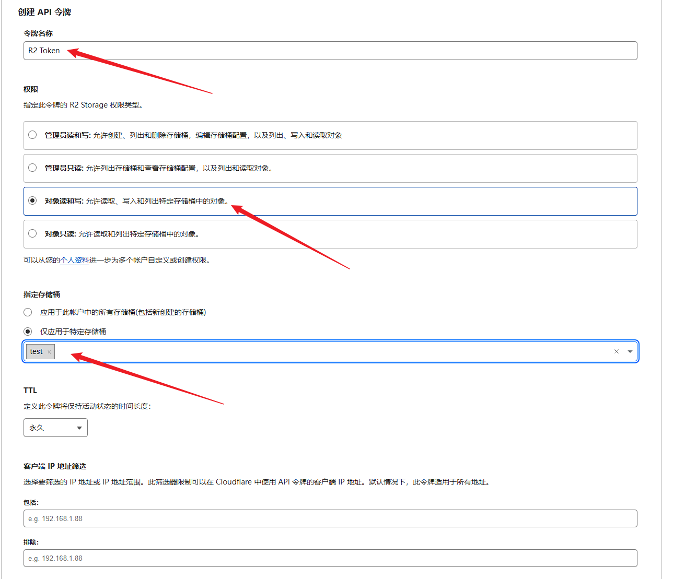Image resolution: width=673 pixels, height=579 pixels.
Task: Clear all selected buckets in selector
Action: click(x=617, y=351)
